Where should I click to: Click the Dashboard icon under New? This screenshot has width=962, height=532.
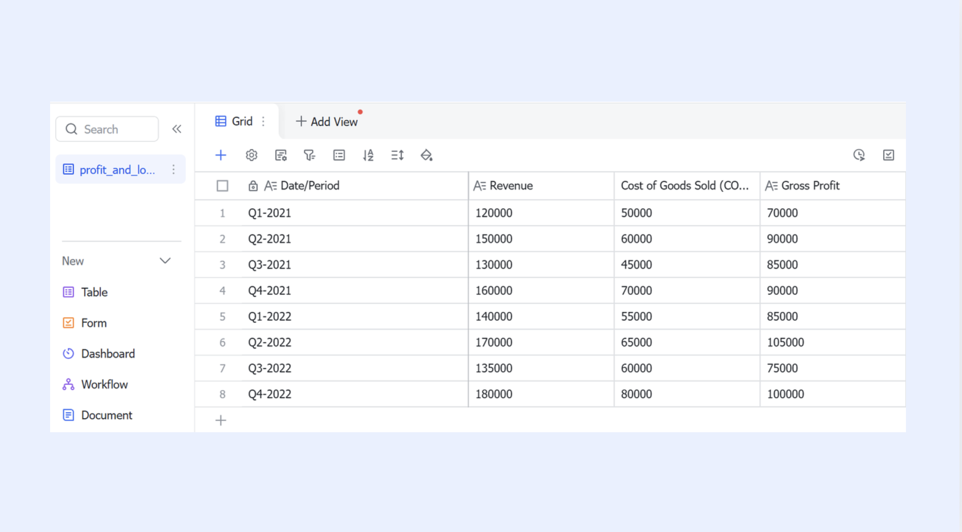(x=68, y=353)
